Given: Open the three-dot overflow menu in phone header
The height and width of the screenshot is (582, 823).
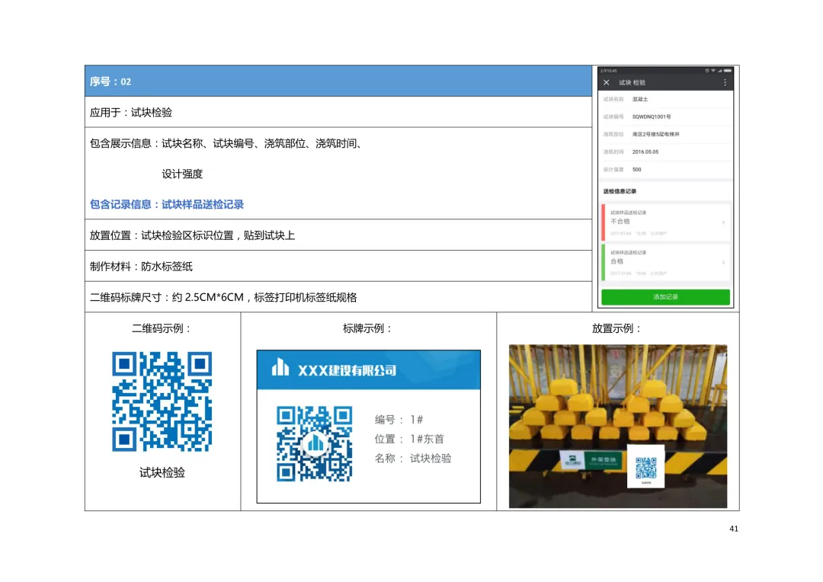Looking at the screenshot, I should coord(725,82).
